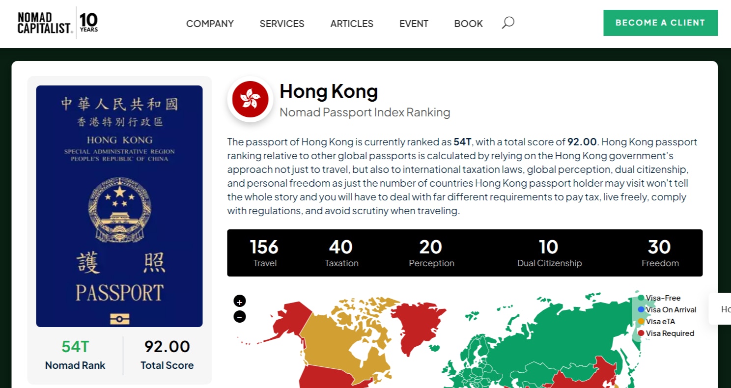This screenshot has width=731, height=388.
Task: Open the search magnifier icon
Action: click(x=508, y=23)
